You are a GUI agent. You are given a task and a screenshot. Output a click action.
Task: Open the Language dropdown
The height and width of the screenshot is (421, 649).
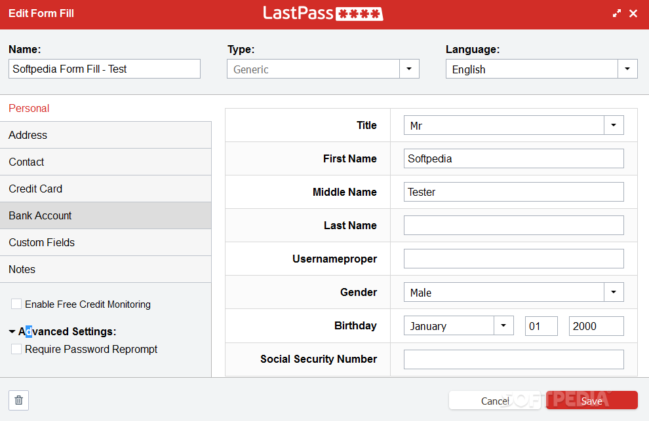627,69
